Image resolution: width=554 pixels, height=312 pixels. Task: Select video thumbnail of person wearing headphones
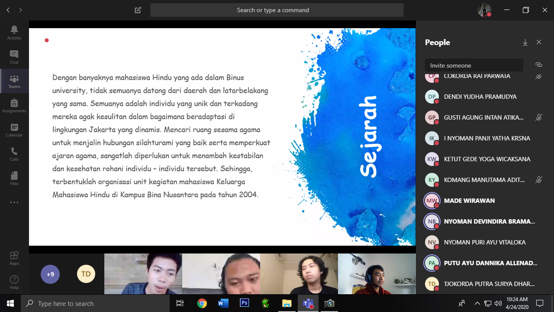pos(377,274)
